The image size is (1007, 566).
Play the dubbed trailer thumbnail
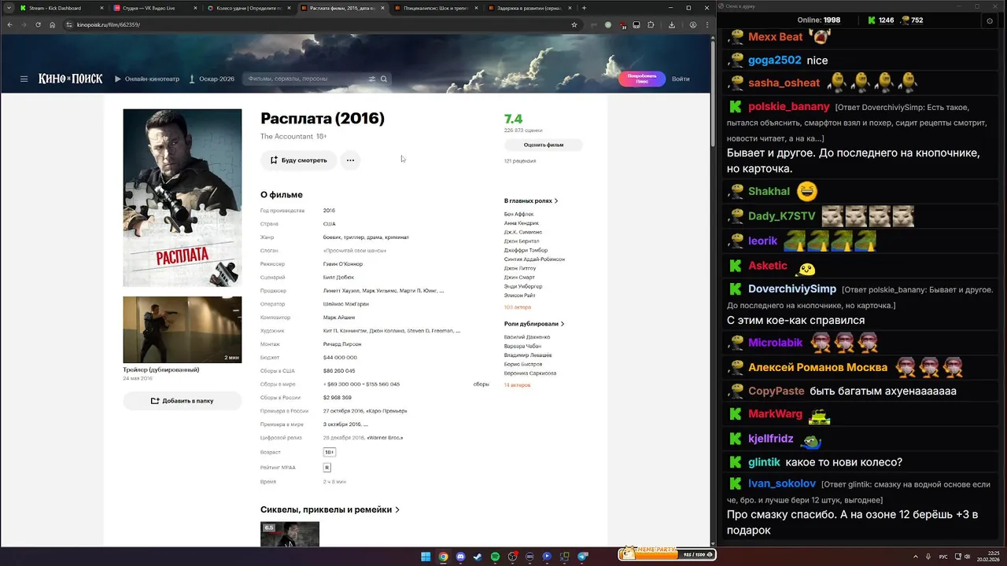183,329
